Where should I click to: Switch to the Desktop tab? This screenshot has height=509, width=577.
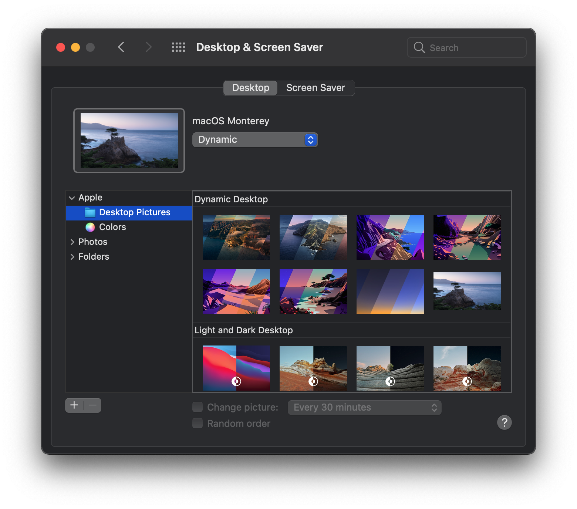(250, 88)
